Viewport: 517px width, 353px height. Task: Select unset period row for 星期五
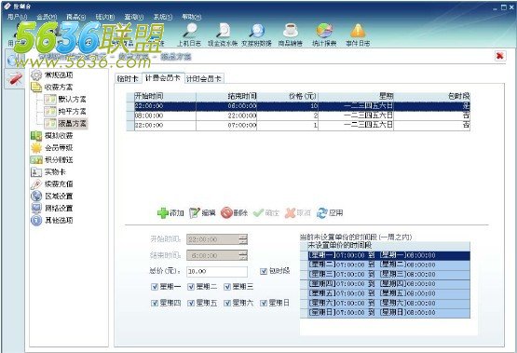click(385, 293)
